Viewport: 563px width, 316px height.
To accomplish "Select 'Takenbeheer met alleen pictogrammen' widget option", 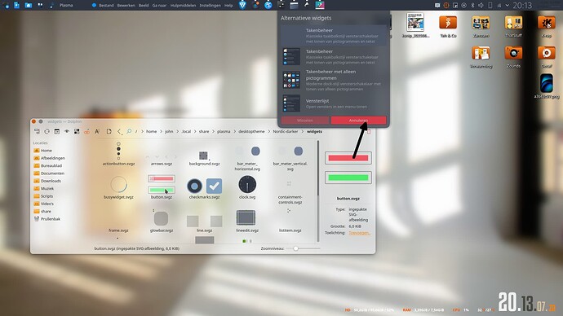I will tap(334, 81).
